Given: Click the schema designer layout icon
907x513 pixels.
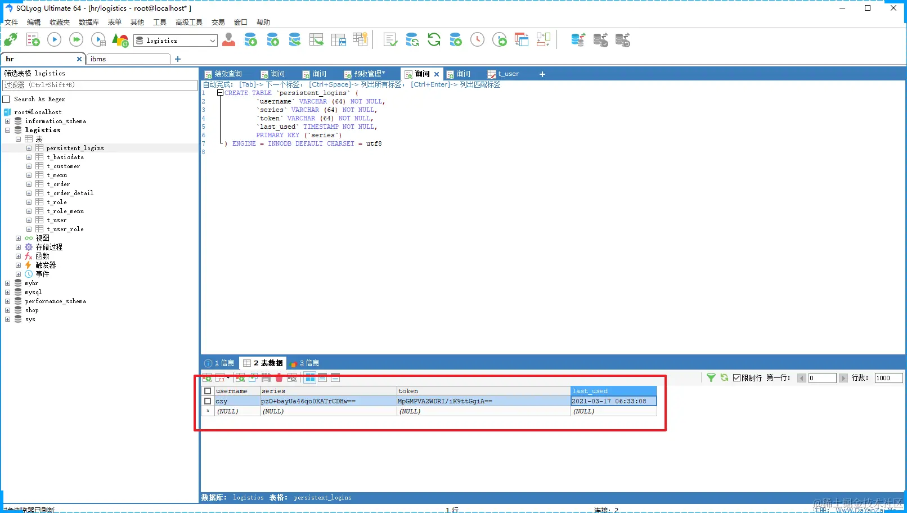Looking at the screenshot, I should point(543,40).
